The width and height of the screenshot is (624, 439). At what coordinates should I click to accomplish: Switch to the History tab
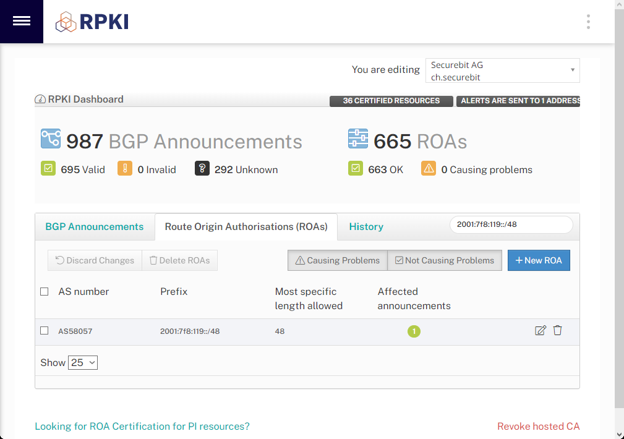coord(366,227)
